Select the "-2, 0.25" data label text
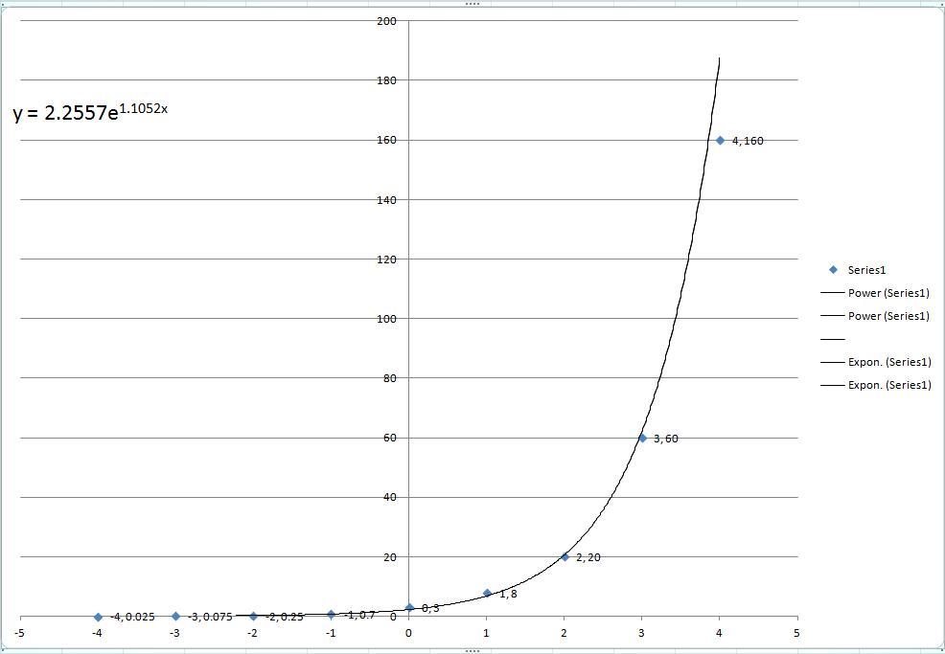Image resolution: width=945 pixels, height=654 pixels. (284, 617)
